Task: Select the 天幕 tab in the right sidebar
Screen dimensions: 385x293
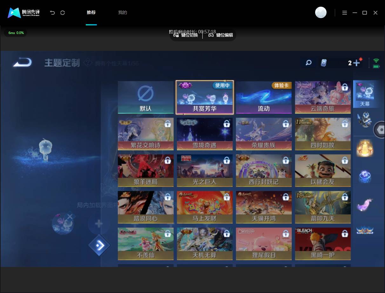Action: (365, 94)
